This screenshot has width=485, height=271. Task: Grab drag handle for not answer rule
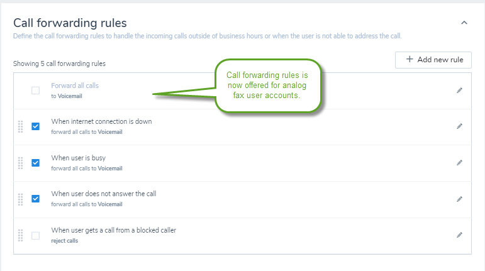pyautogui.click(x=20, y=199)
